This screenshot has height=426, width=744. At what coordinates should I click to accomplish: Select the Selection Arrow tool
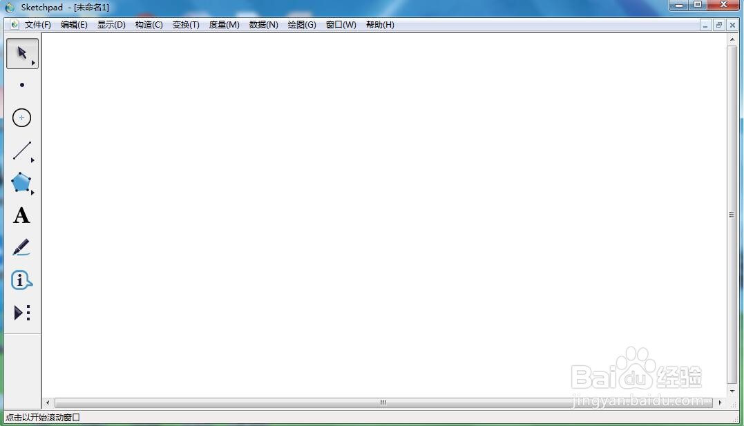pyautogui.click(x=22, y=53)
